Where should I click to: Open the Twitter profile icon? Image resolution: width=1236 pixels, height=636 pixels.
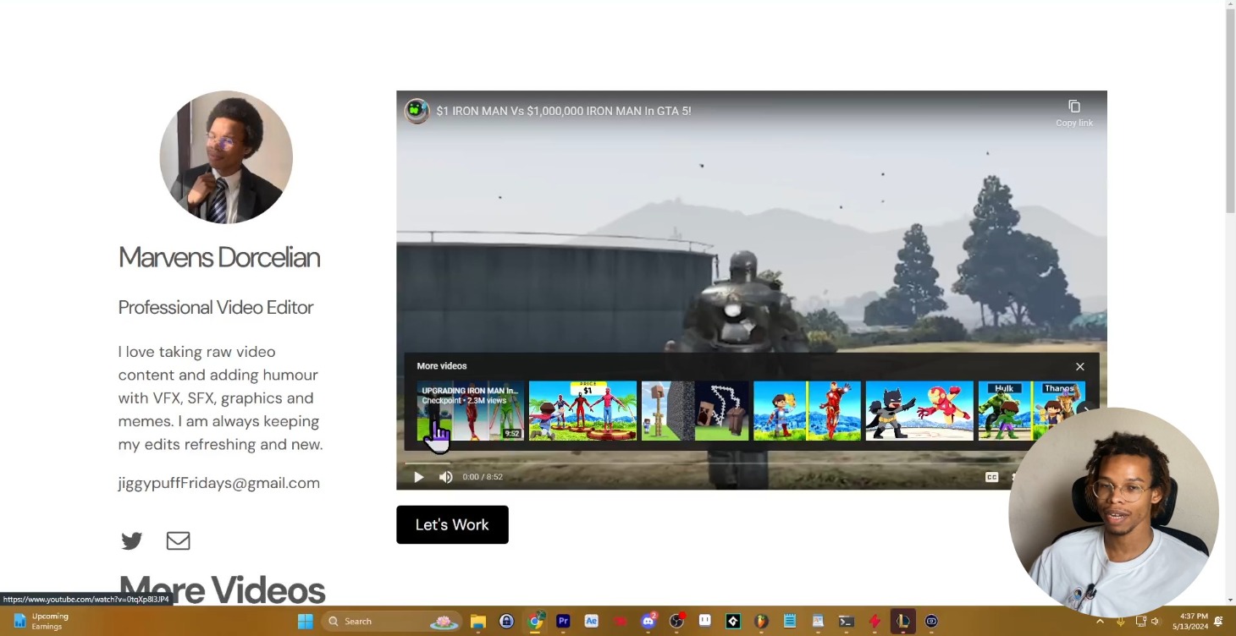pos(132,540)
